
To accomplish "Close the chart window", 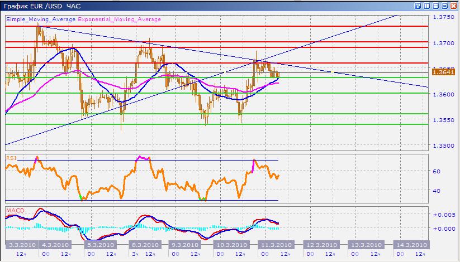I will tap(453, 6).
